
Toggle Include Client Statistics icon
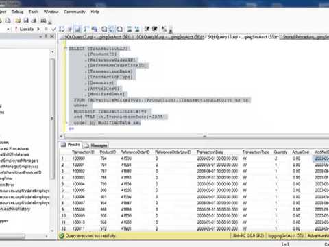(95, 29)
